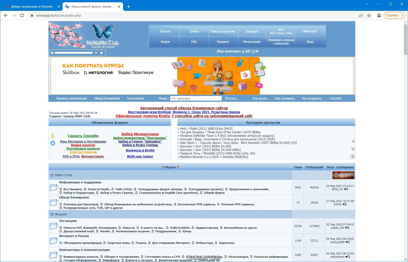Image resolution: width=408 pixels, height=262 pixels.
Task: Click the browser forward arrow
Action: click(x=14, y=15)
